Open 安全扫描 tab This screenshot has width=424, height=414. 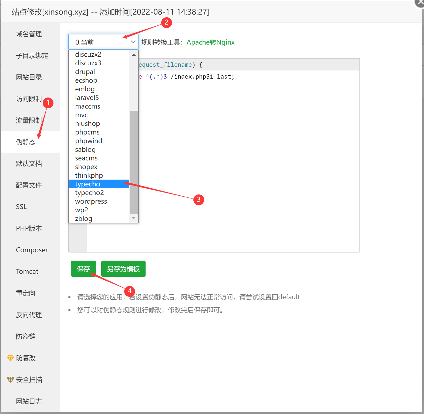(x=29, y=380)
